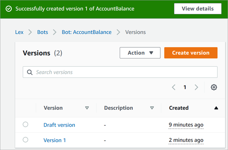228x150 pixels.
Task: Open Bot: AccountBalance breadcrumb
Action: click(x=87, y=32)
